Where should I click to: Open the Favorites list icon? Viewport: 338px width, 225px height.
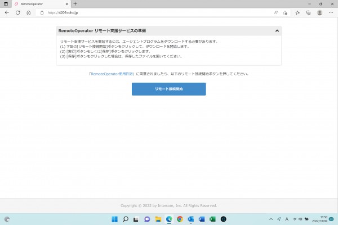[x=297, y=13]
